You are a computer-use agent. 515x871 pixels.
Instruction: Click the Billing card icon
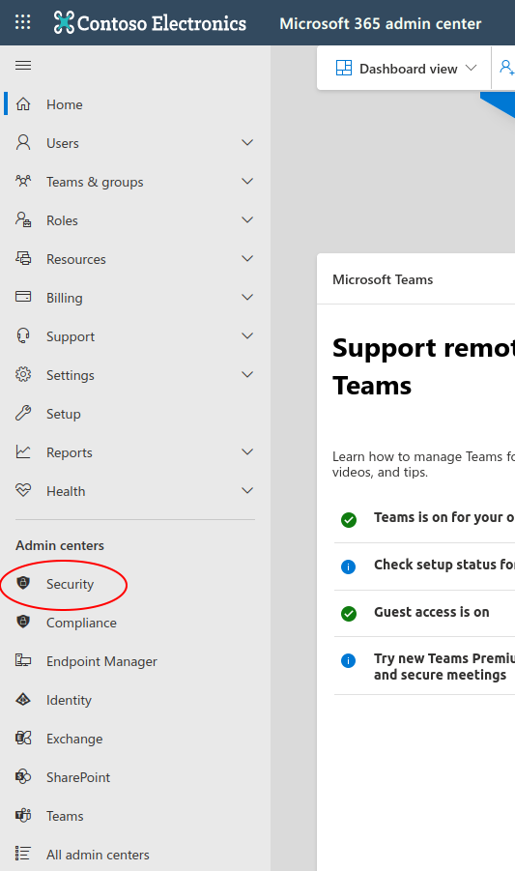pyautogui.click(x=23, y=297)
